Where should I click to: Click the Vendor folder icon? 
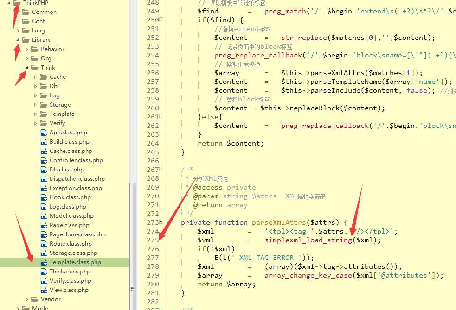34,299
